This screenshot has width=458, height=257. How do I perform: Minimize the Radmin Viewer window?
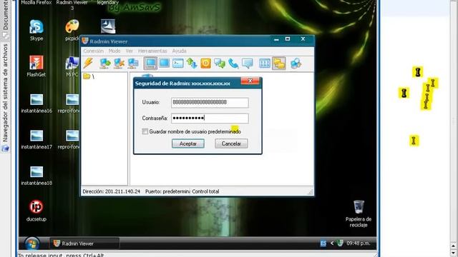[x=276, y=39]
